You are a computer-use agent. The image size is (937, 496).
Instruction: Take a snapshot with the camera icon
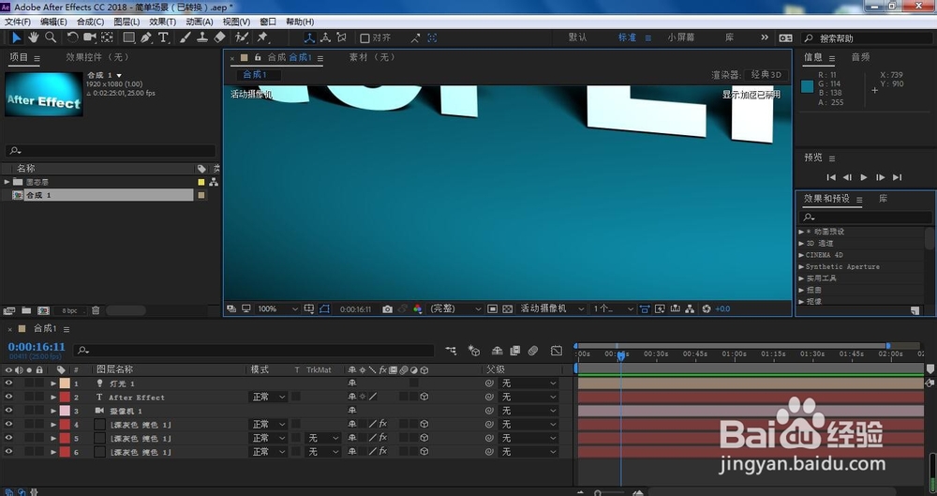click(387, 308)
